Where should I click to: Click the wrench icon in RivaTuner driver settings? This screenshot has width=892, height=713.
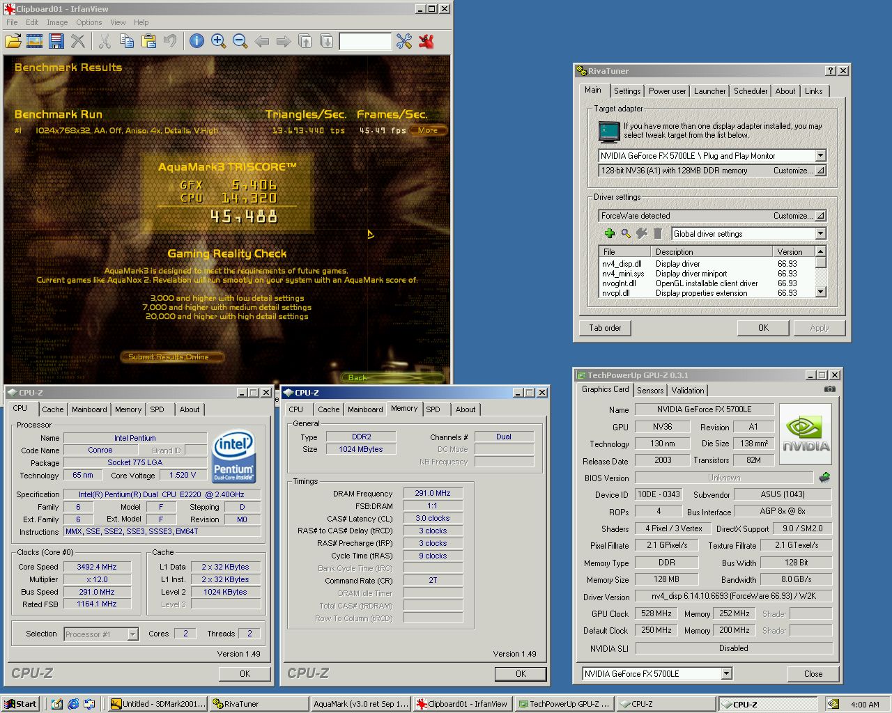(641, 233)
